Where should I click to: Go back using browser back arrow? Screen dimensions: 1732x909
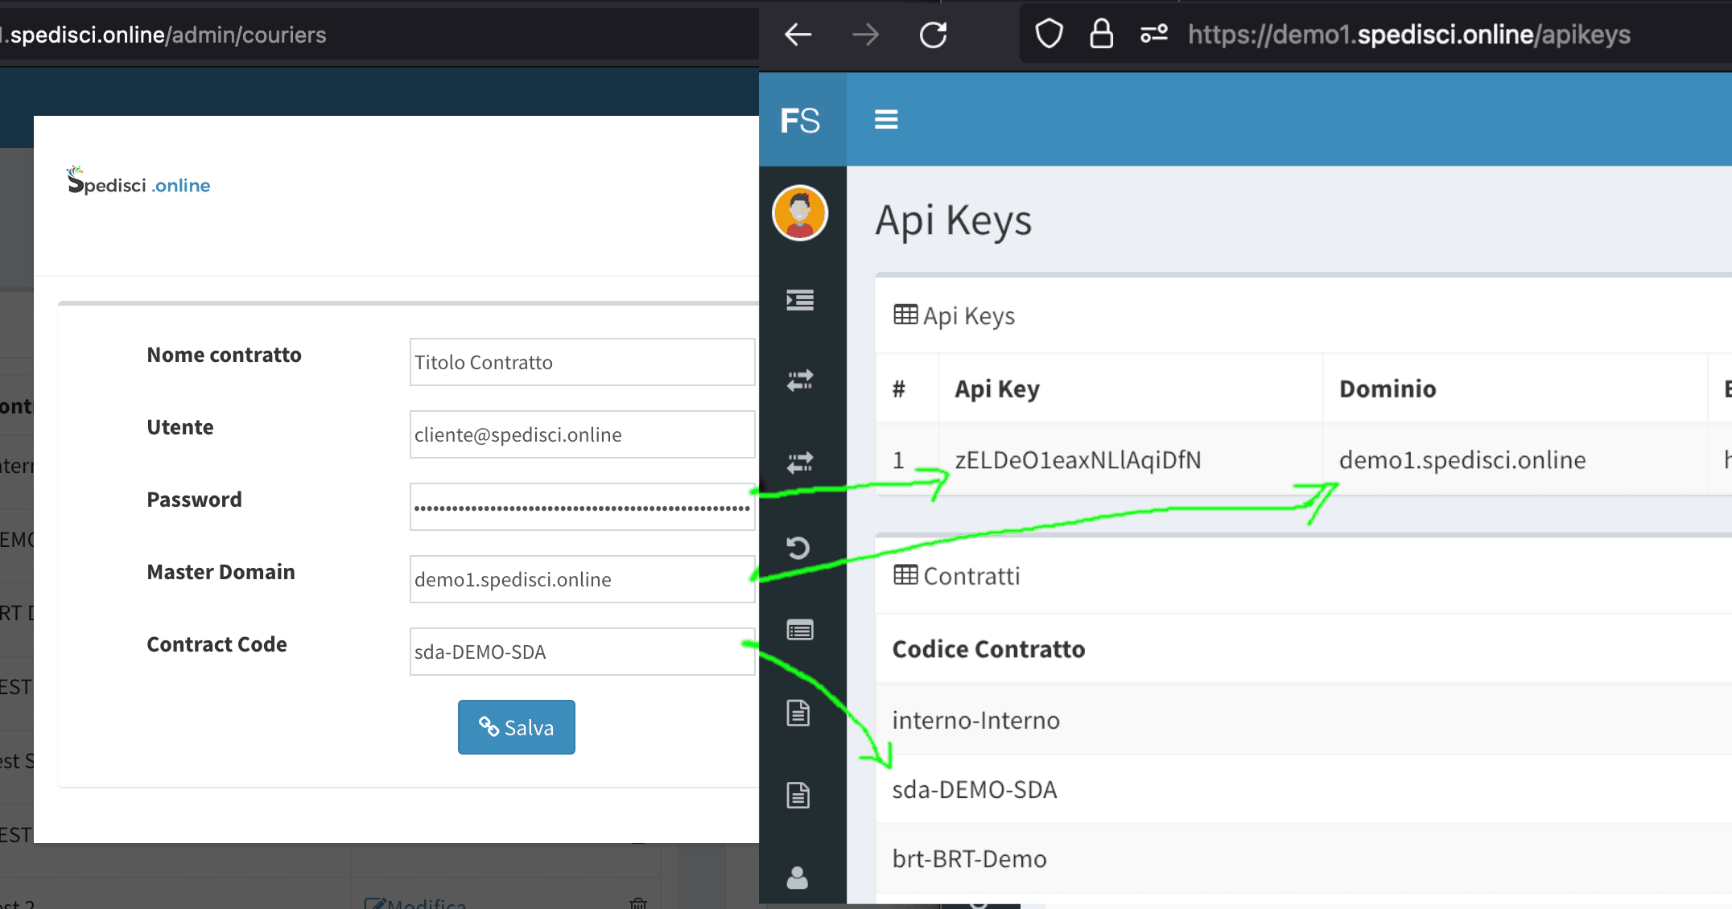(x=798, y=35)
